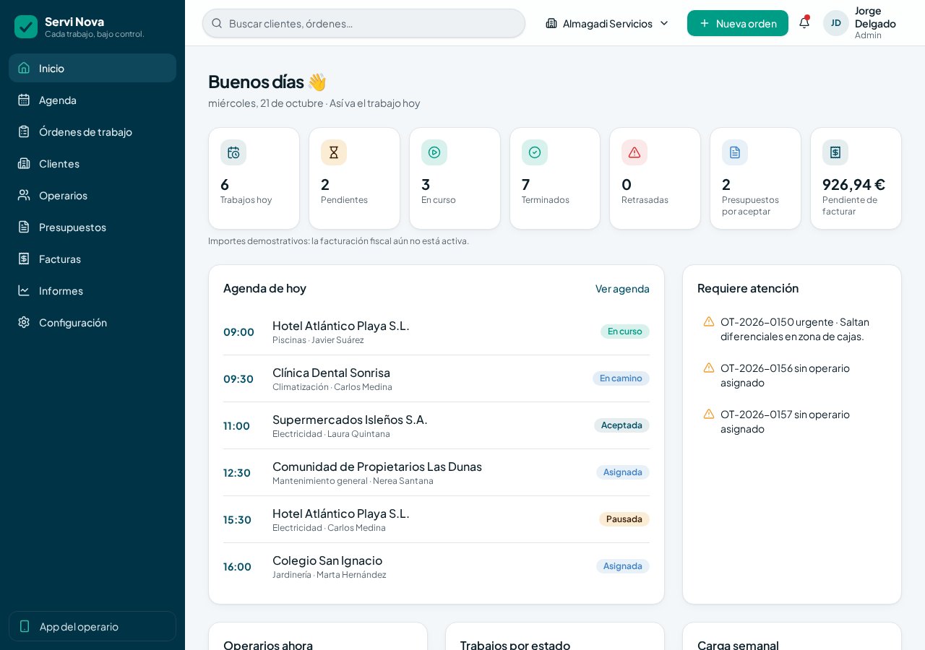Click the Nueva orden button
Viewport: 925px width, 650px height.
(738, 23)
